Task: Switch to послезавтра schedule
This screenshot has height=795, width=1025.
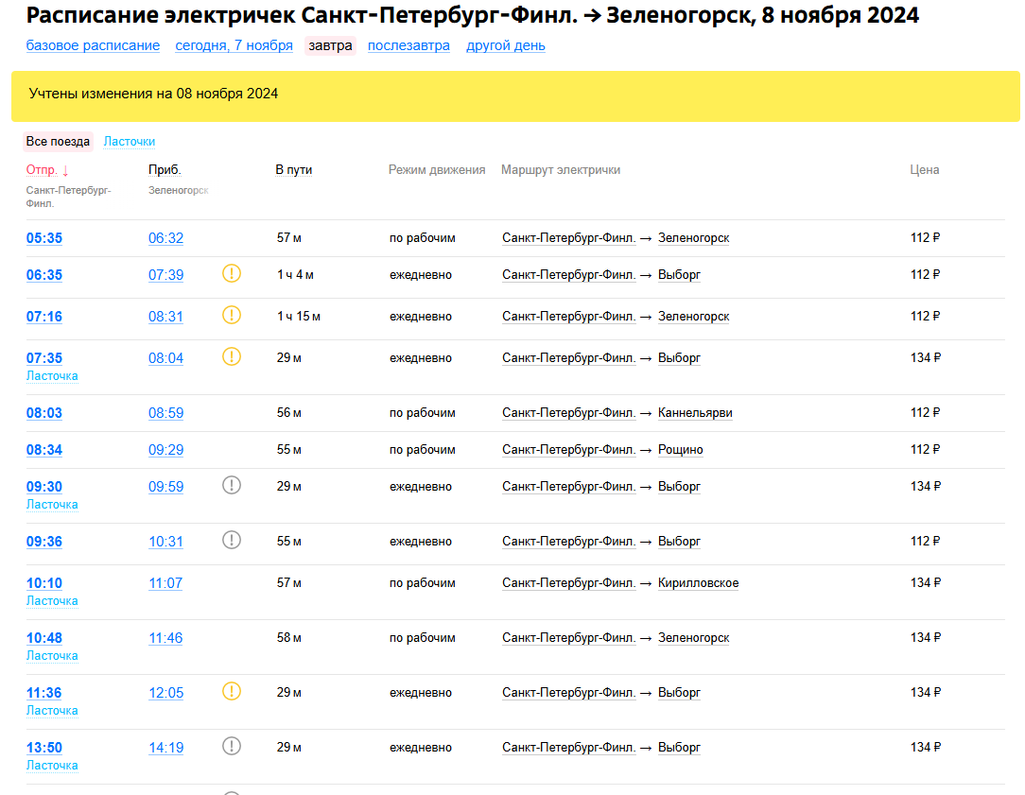Action: pyautogui.click(x=408, y=45)
